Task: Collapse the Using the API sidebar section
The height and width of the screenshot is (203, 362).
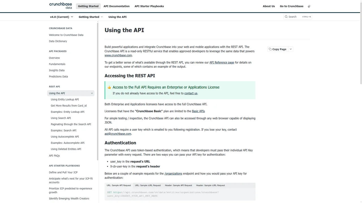Action: click(92, 93)
